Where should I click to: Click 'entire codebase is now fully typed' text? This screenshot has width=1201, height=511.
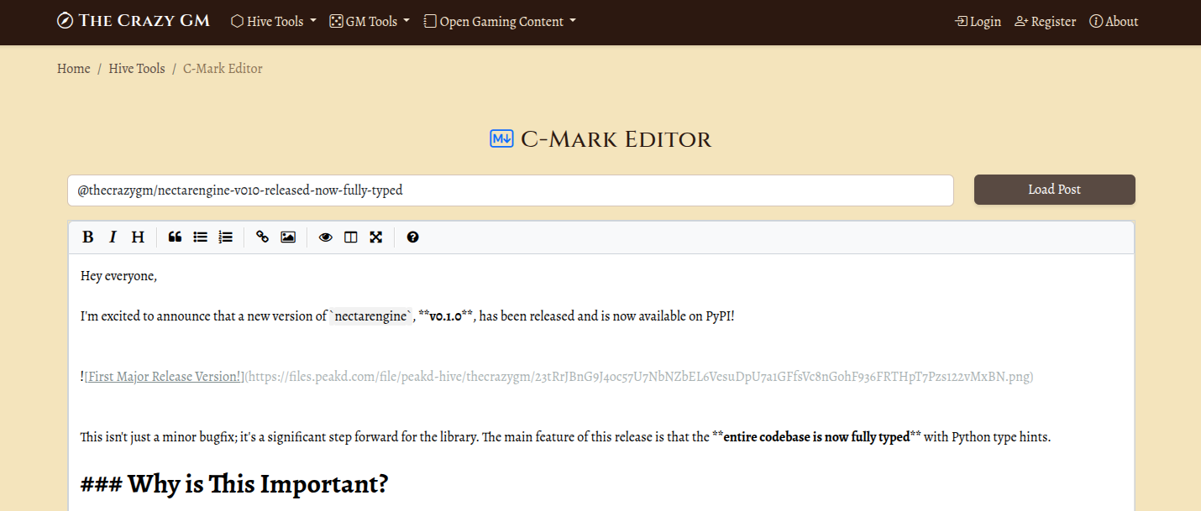(816, 437)
